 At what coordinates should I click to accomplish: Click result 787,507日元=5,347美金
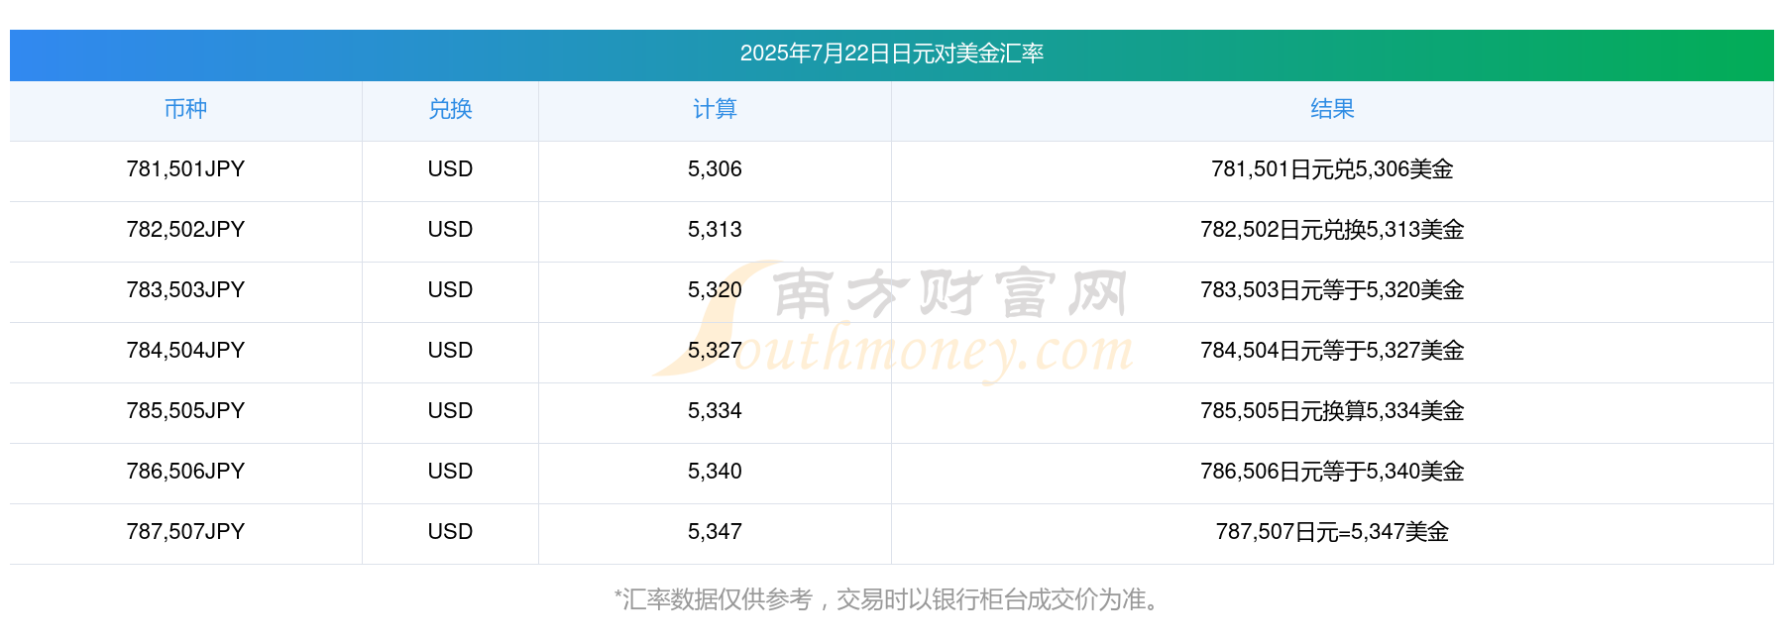click(x=1332, y=532)
